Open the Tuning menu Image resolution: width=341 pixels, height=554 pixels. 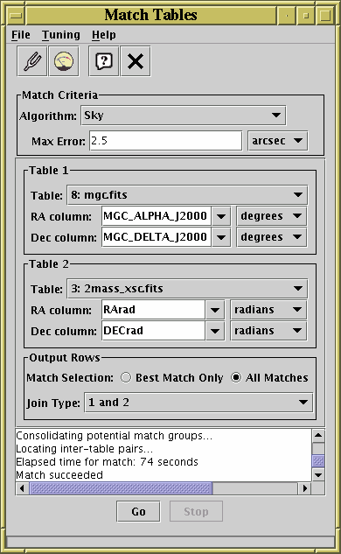61,35
